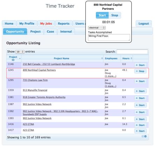The width and height of the screenshot is (155, 147).
Task: Start timer for project 1416 423 GTAA
Action: click(140, 125)
